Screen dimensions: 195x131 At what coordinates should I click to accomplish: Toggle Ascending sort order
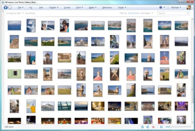click(30, 13)
